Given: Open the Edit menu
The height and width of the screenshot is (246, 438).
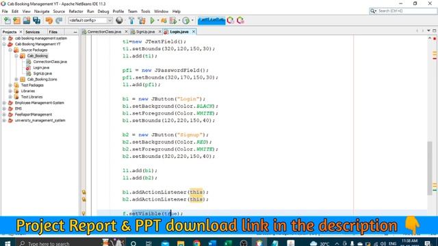Looking at the screenshot, I should (15, 12).
